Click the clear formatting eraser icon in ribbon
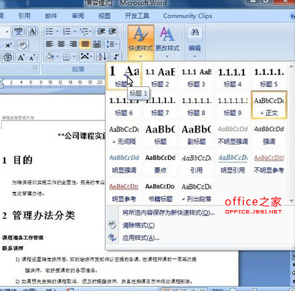Viewport: 295px width, 291px height. pos(23,45)
